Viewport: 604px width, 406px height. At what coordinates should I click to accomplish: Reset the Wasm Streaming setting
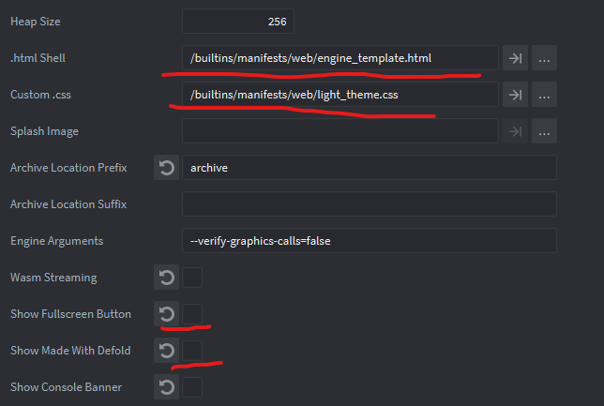166,278
